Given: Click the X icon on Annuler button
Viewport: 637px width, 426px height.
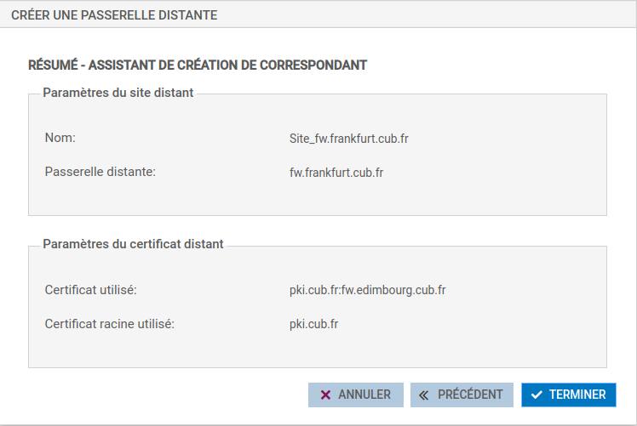Looking at the screenshot, I should 325,395.
